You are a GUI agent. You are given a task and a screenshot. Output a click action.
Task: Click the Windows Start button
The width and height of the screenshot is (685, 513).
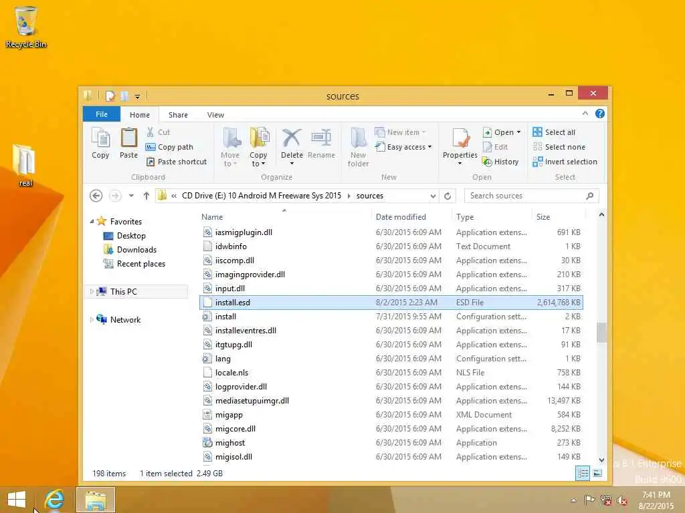coord(17,500)
